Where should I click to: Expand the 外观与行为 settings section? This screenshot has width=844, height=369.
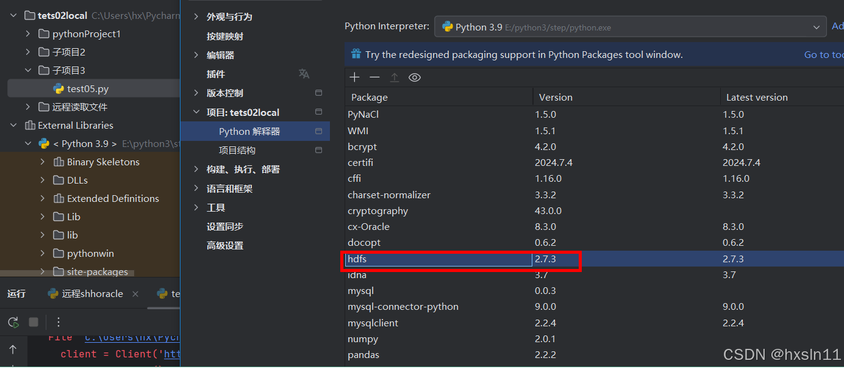(196, 16)
